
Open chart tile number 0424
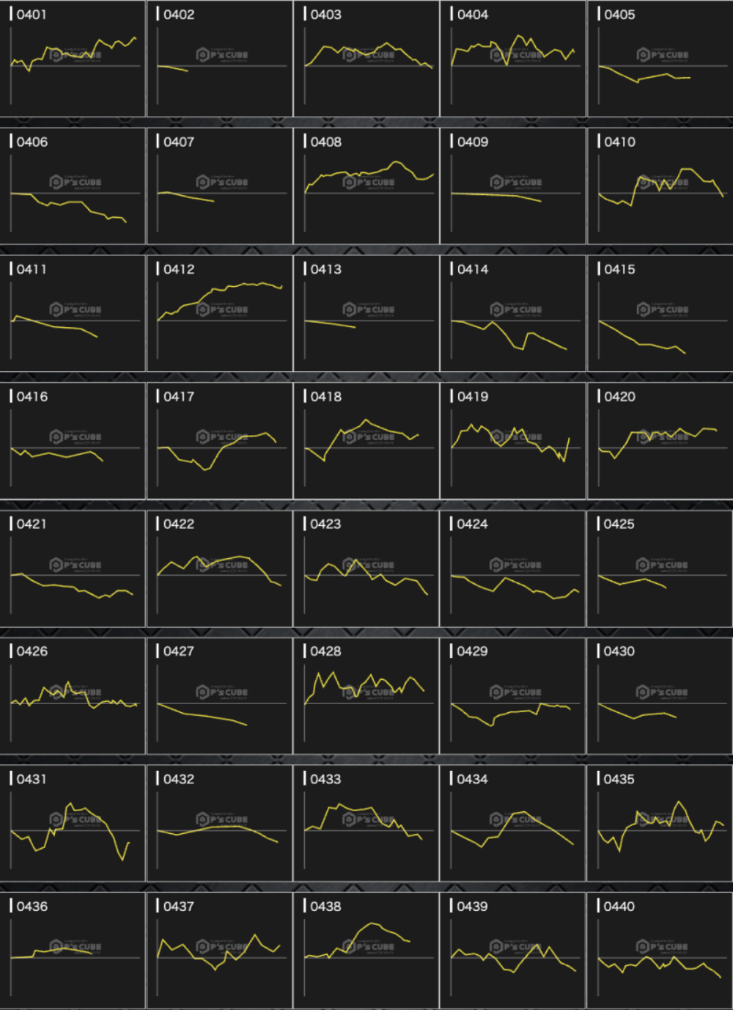tap(513, 568)
